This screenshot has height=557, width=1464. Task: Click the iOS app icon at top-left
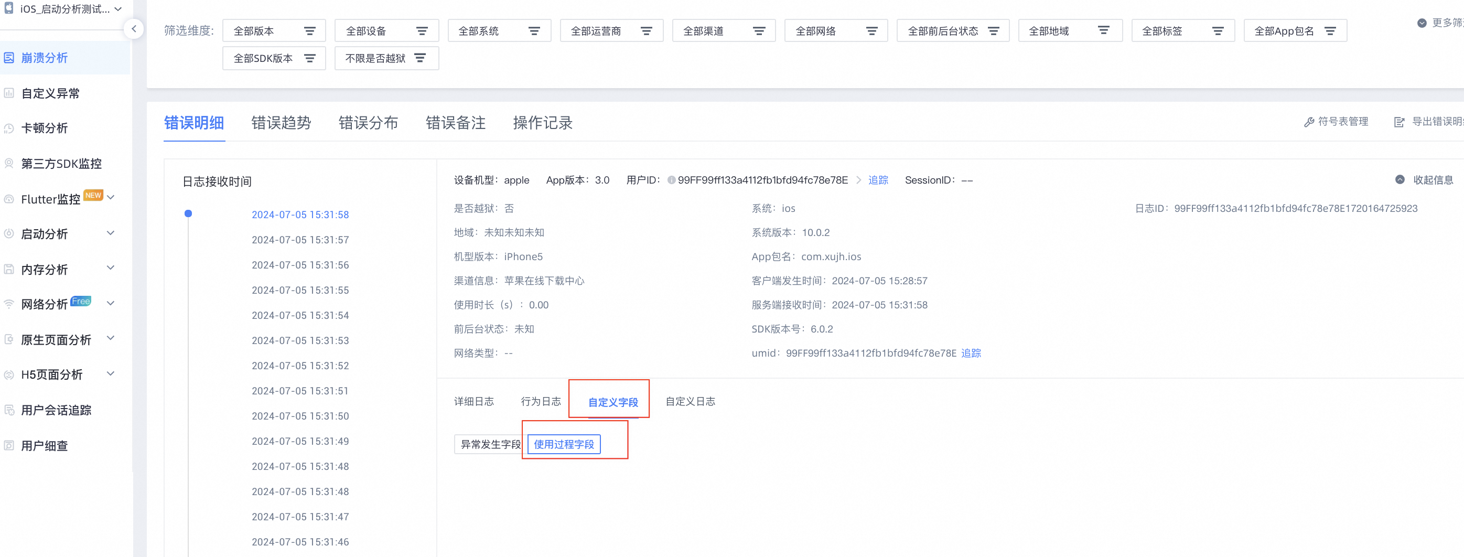pos(9,8)
